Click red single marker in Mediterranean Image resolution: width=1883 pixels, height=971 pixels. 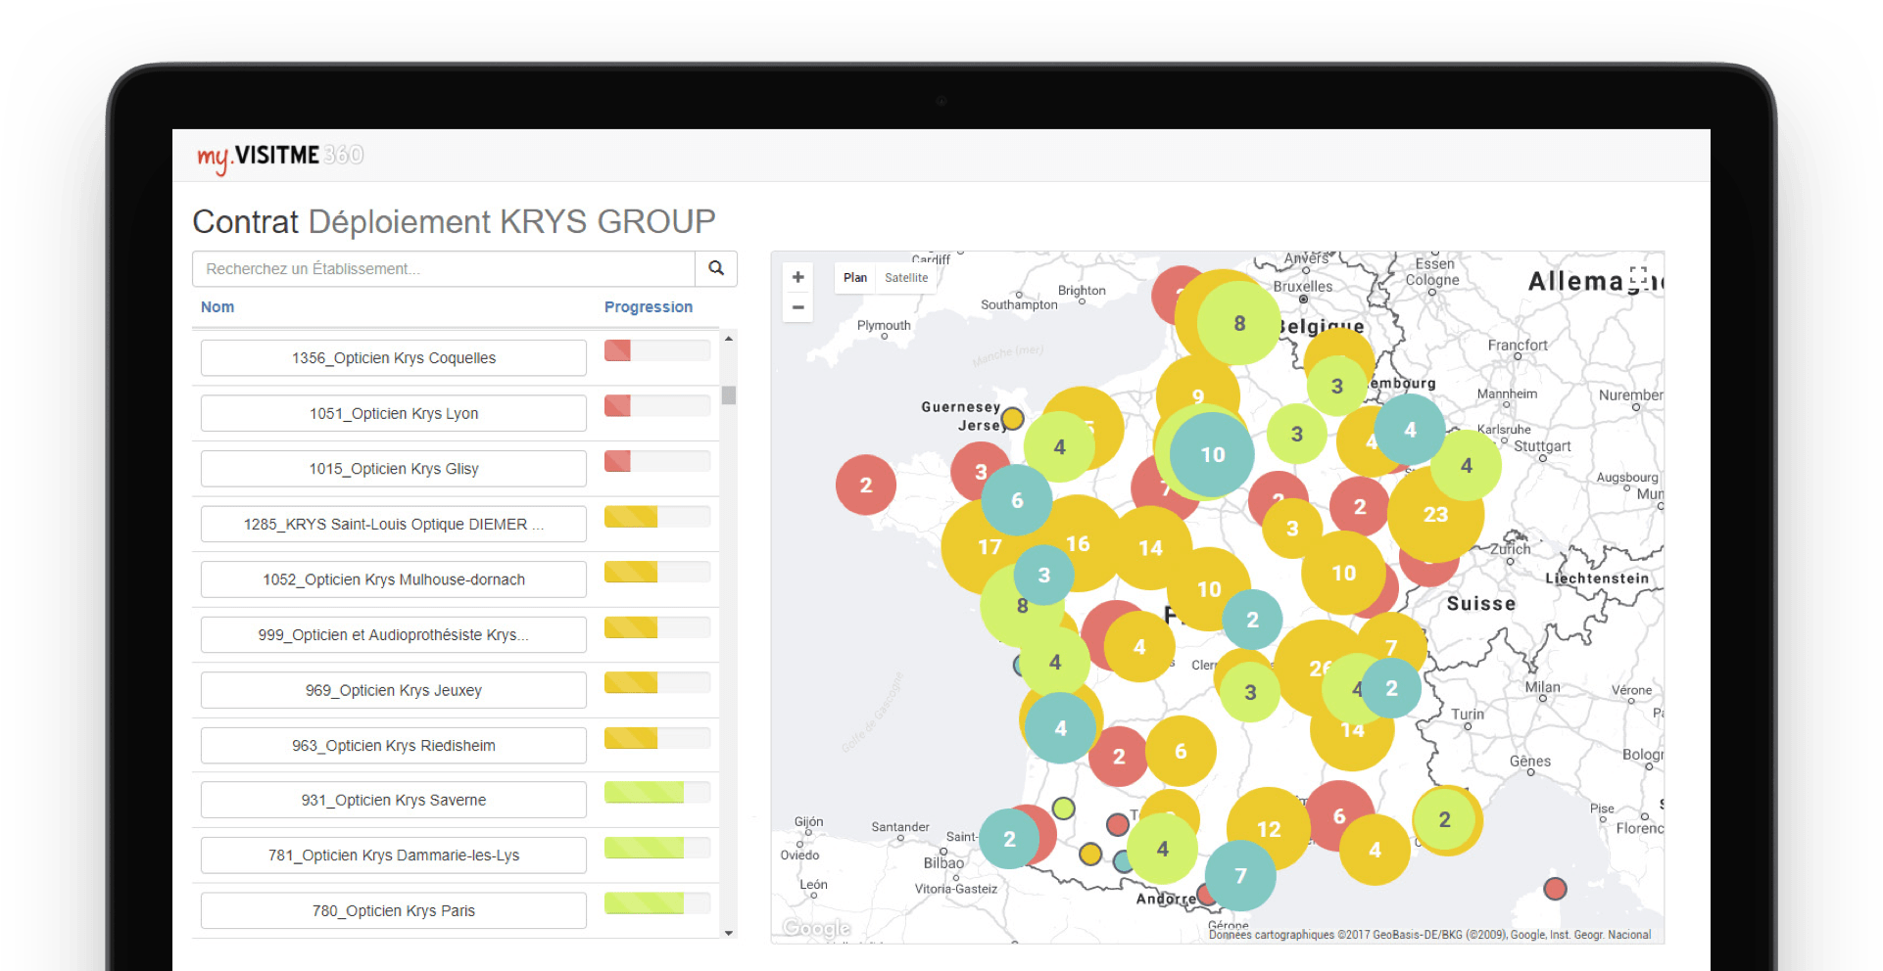point(1555,889)
